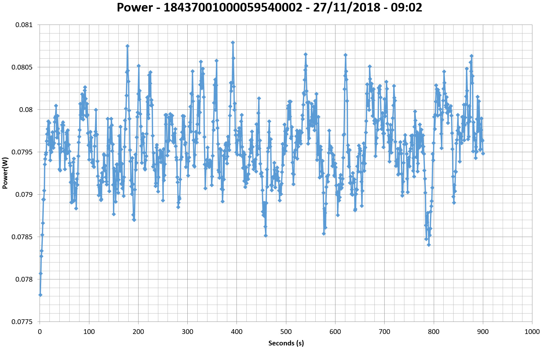
Task: Select the lowest dip marker near 790 seconds
Action: (429, 245)
